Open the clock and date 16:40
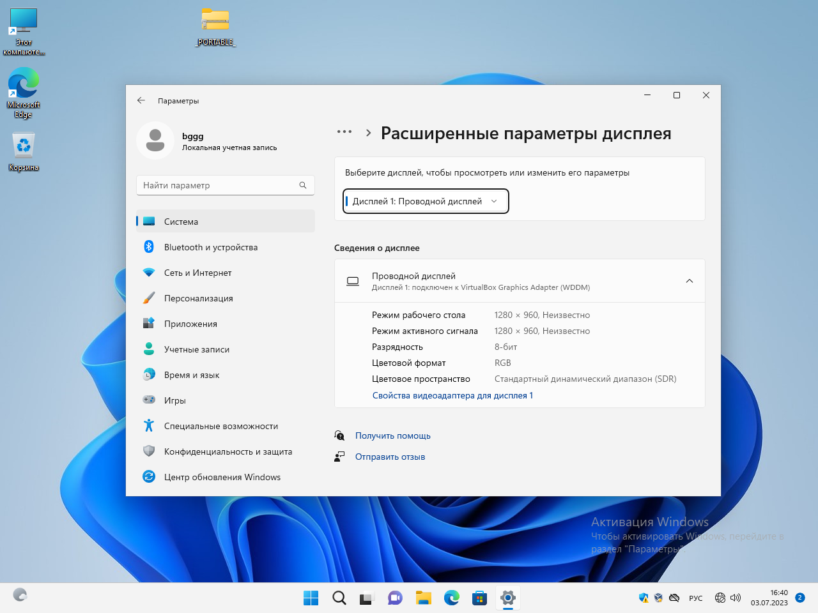 tap(769, 598)
